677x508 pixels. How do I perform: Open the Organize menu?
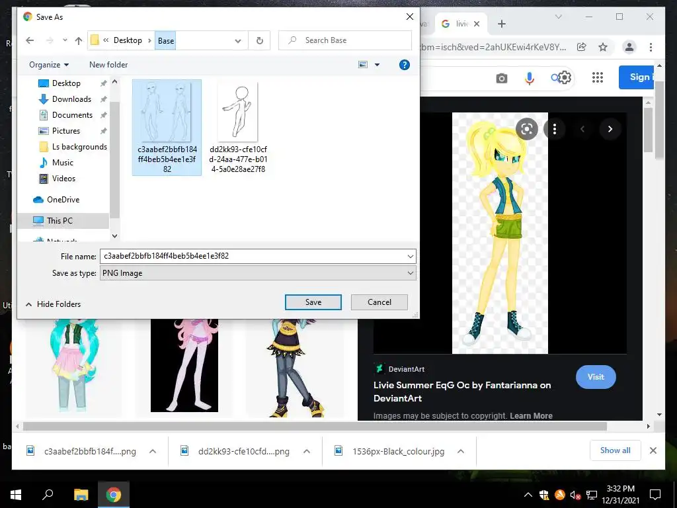(x=49, y=65)
